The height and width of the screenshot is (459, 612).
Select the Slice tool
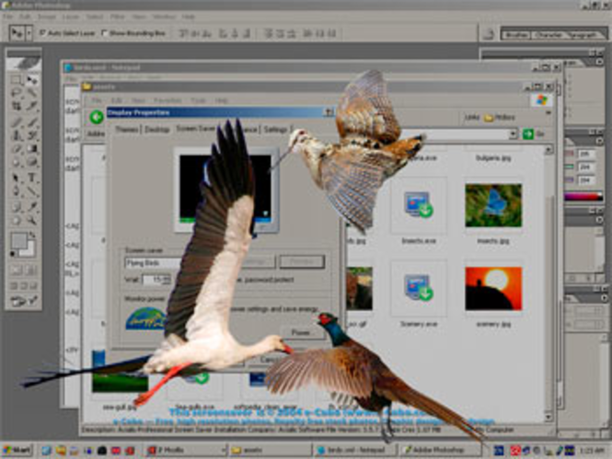pos(32,106)
